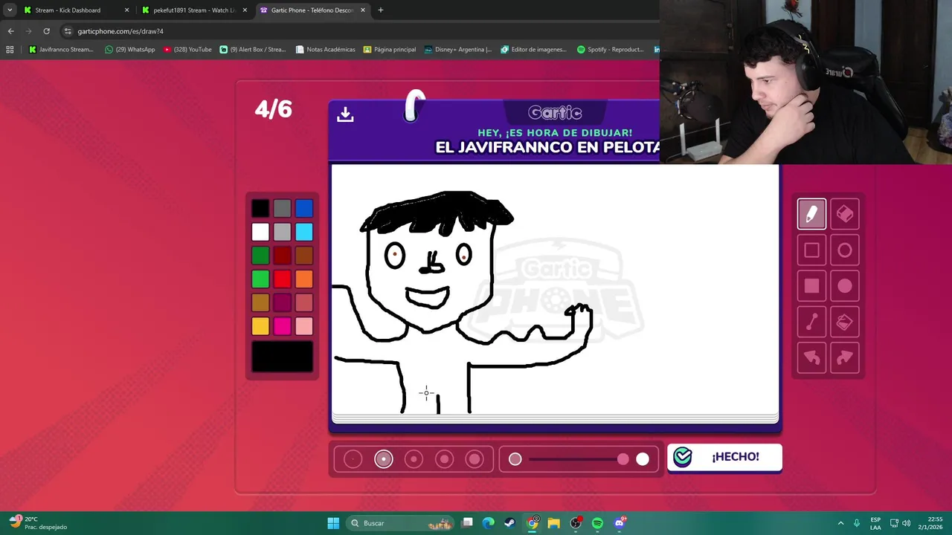The image size is (952, 535).
Task: Pick the cyan color swatch
Action: pyautogui.click(x=303, y=232)
